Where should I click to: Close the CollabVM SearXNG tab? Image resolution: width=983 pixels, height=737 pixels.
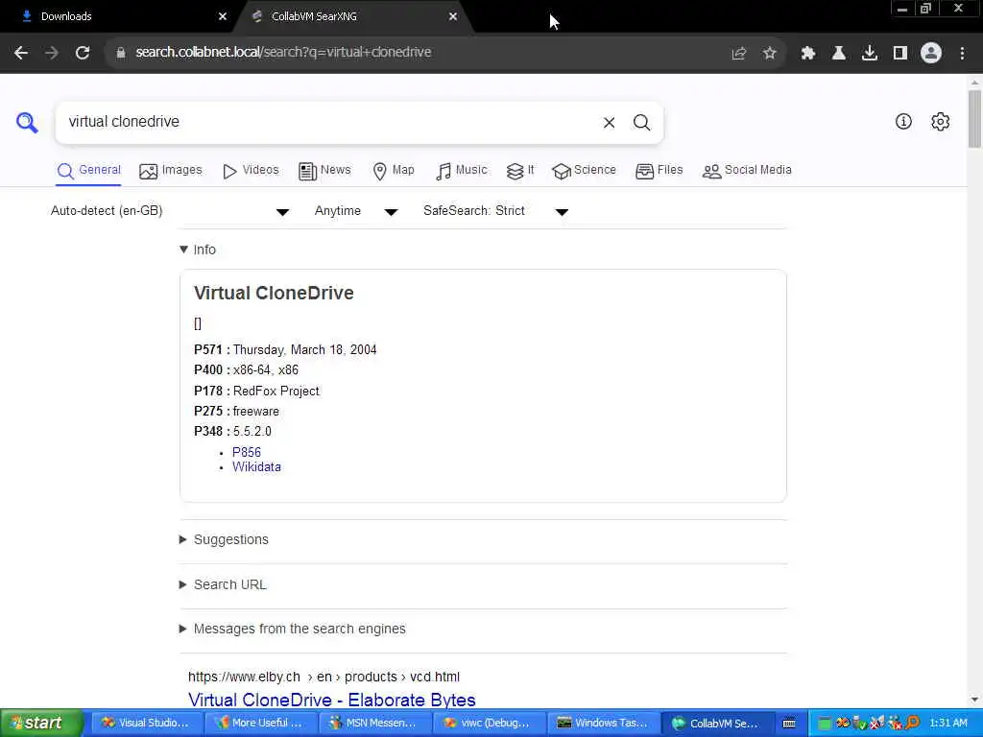(x=453, y=16)
